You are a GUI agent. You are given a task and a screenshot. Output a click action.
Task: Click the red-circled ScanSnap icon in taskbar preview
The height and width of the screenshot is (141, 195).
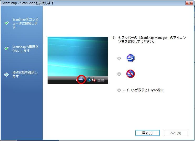81,79
